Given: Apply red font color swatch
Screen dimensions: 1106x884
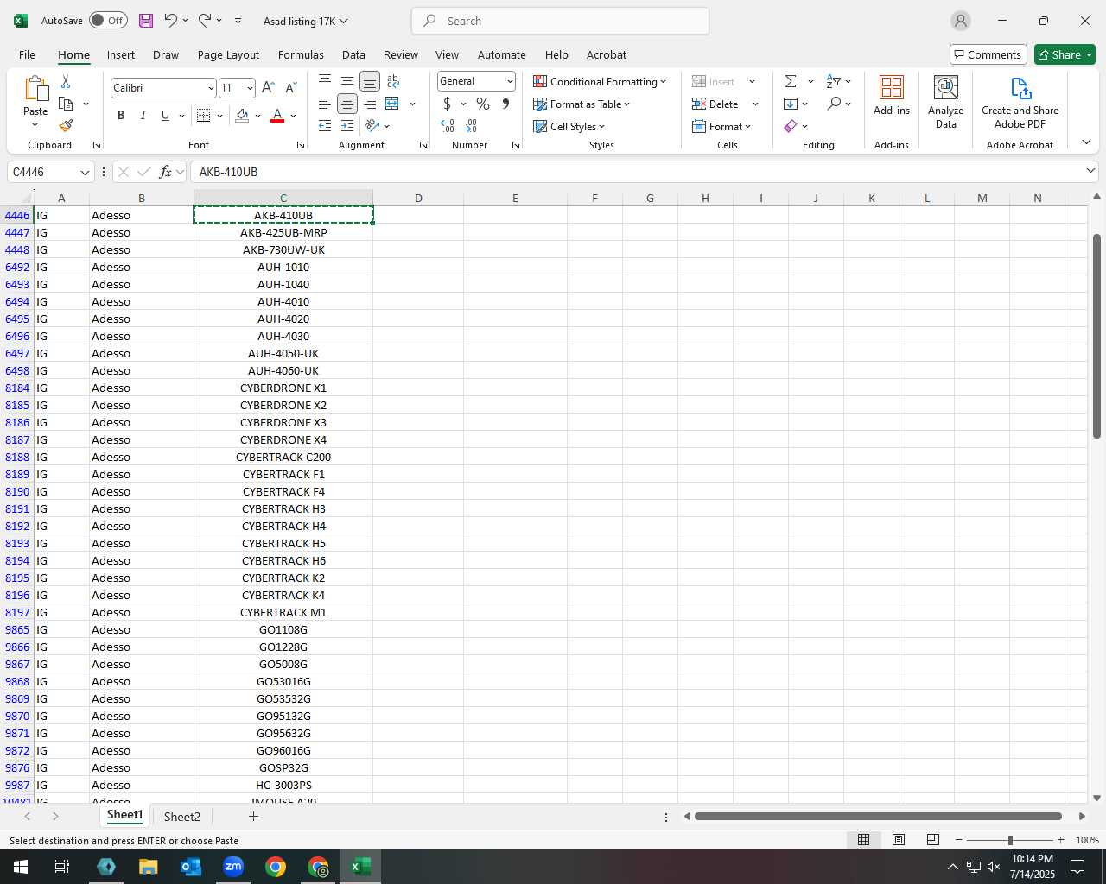Looking at the screenshot, I should coord(277,116).
